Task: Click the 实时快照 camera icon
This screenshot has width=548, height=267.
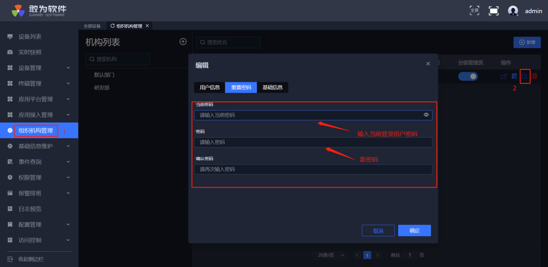Action: (x=10, y=52)
